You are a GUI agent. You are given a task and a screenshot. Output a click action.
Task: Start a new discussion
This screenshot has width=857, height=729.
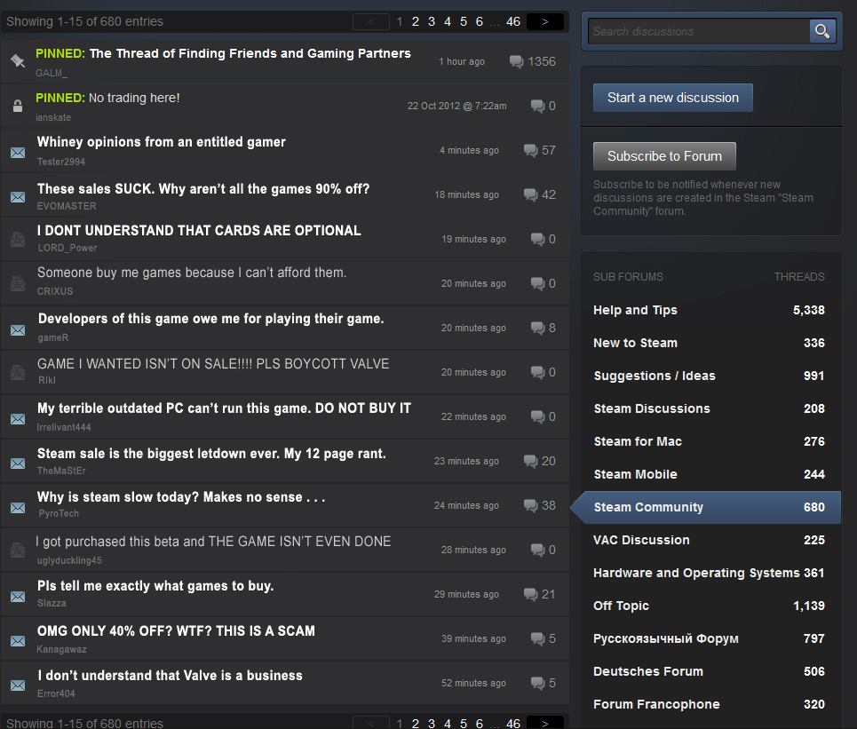point(672,98)
